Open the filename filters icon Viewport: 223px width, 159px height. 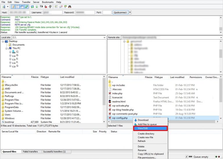point(56,7)
